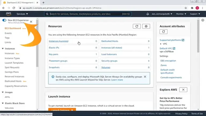The width and height of the screenshot is (206, 116).
Task: Click the Supported platforms external link icon
Action: click(183, 40)
